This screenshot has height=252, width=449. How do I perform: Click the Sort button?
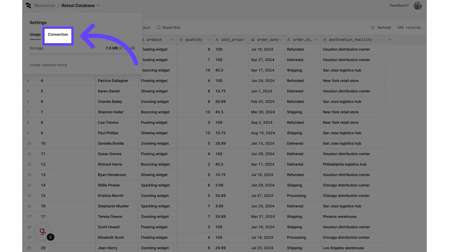(x=146, y=28)
